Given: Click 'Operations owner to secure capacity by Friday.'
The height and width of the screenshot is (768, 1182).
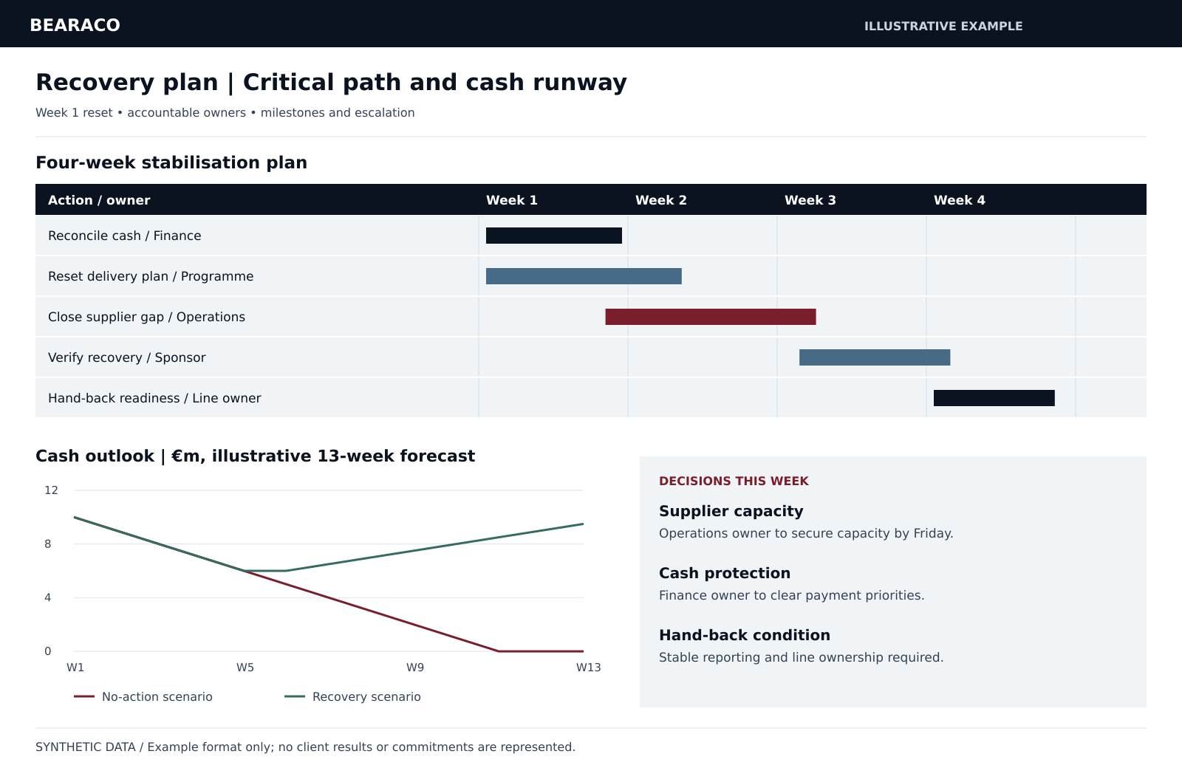Looking at the screenshot, I should point(806,533).
